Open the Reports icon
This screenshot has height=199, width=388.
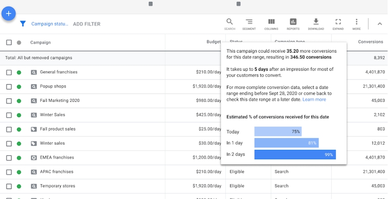293,22
